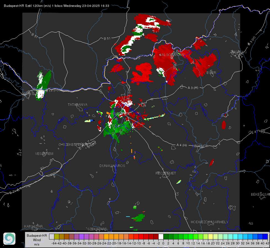Click the DUNAÚJVÁROS city label
Image resolution: width=270 pixels, height=248 pixels.
point(112,166)
